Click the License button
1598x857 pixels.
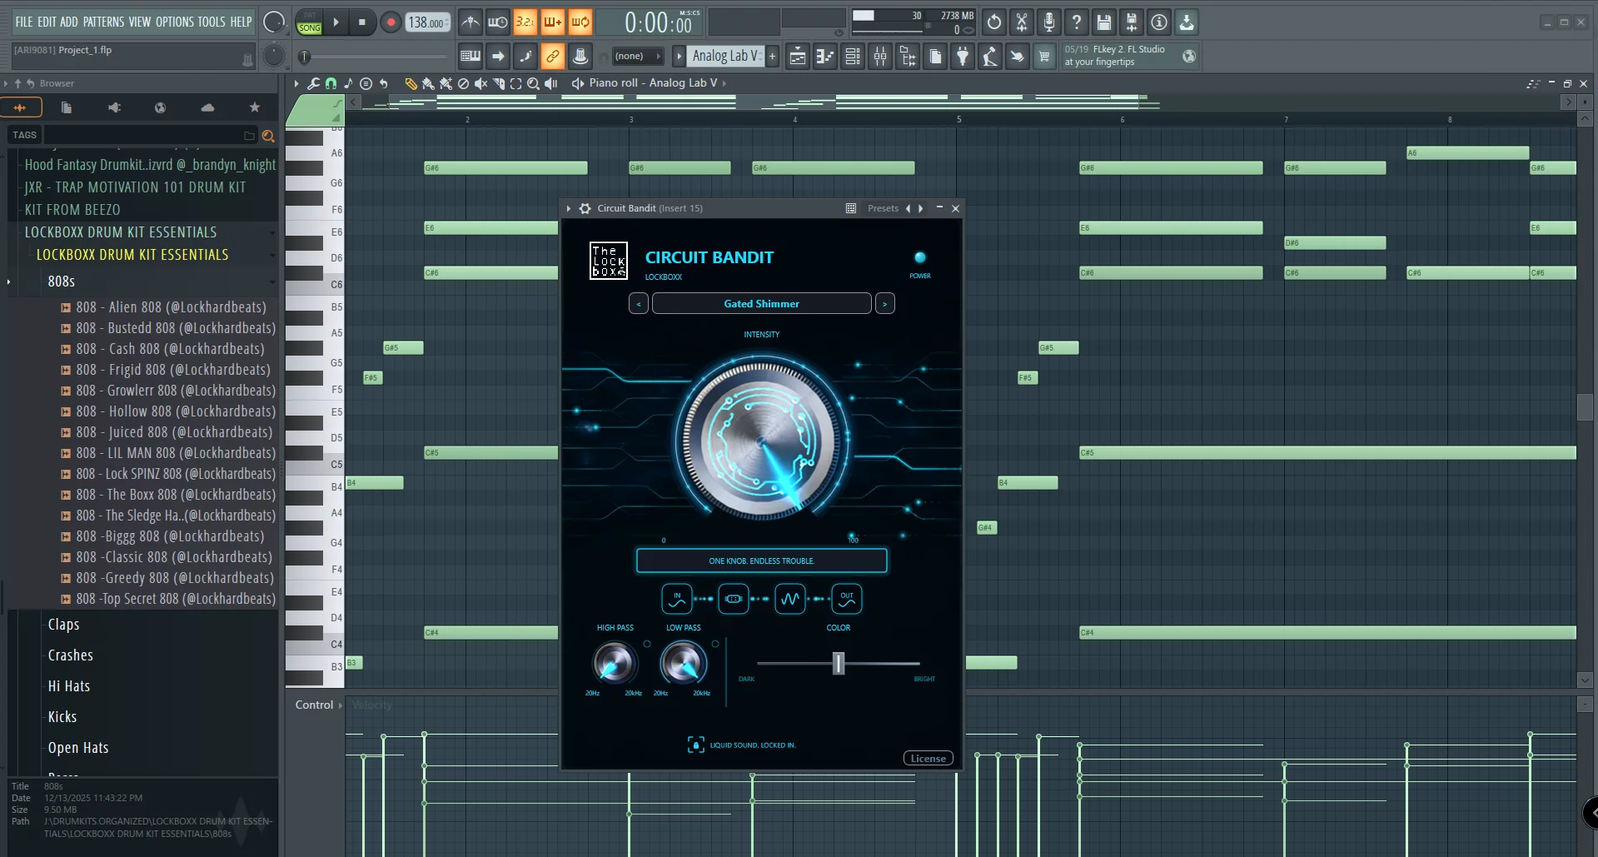[x=928, y=759]
